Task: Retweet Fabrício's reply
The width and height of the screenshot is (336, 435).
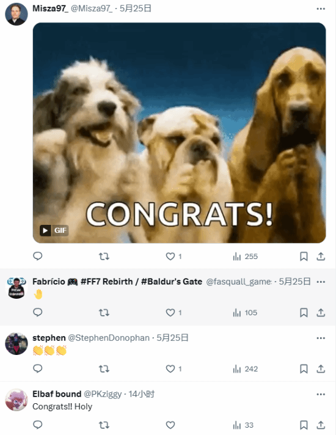Action: pos(104,313)
